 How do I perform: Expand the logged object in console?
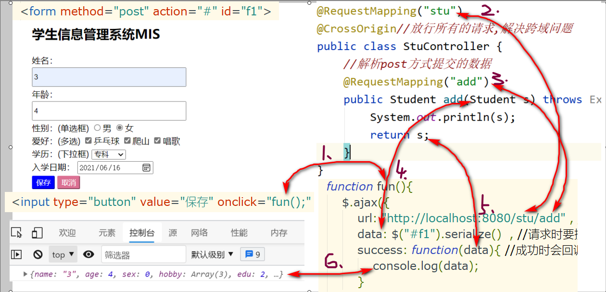click(25, 274)
